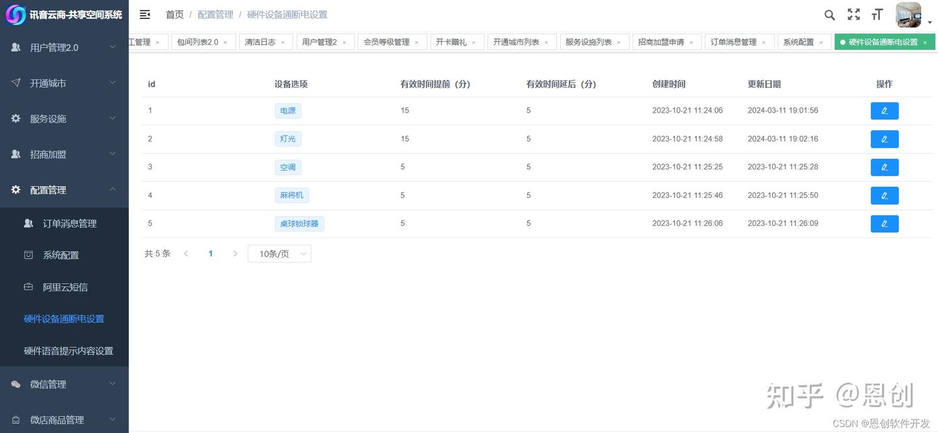This screenshot has width=938, height=433.
Task: Click the 桌球锁球器 device tag
Action: tap(299, 224)
